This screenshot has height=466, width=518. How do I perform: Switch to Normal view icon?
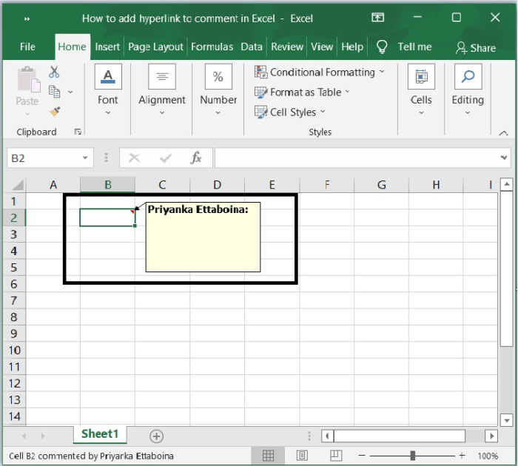[268, 456]
